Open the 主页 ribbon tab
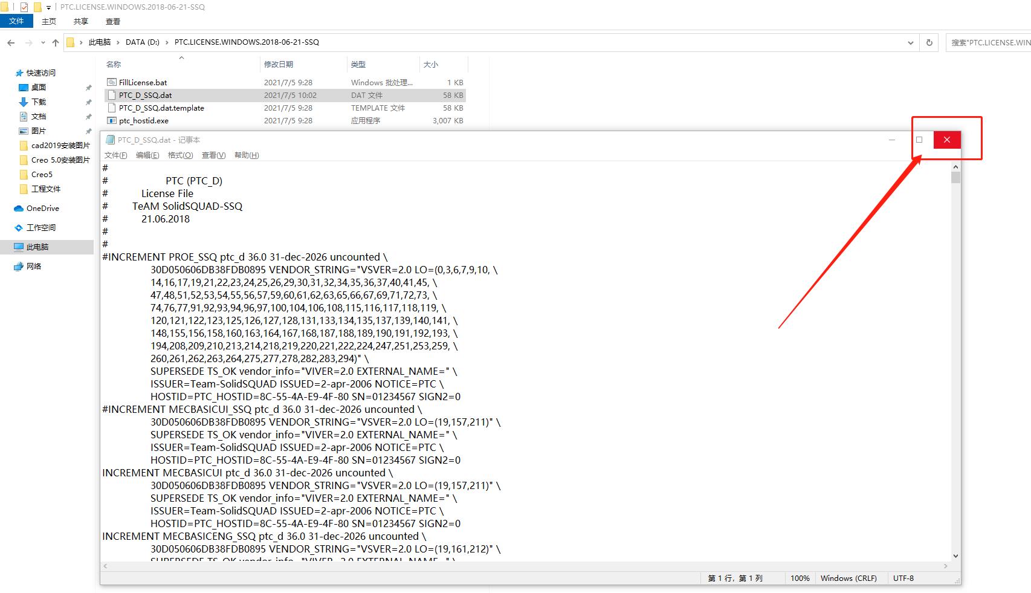This screenshot has height=593, width=1031. click(x=49, y=21)
